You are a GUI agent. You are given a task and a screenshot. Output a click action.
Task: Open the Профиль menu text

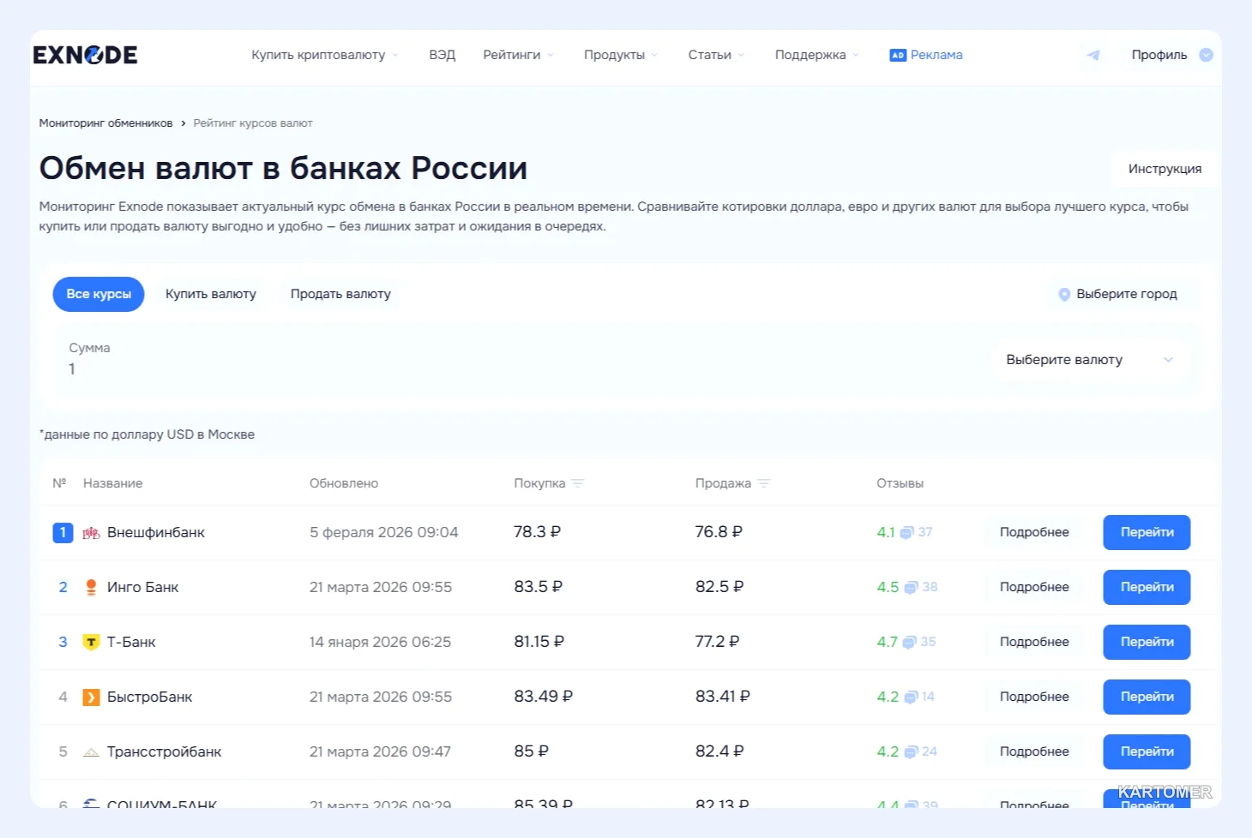tap(1159, 55)
